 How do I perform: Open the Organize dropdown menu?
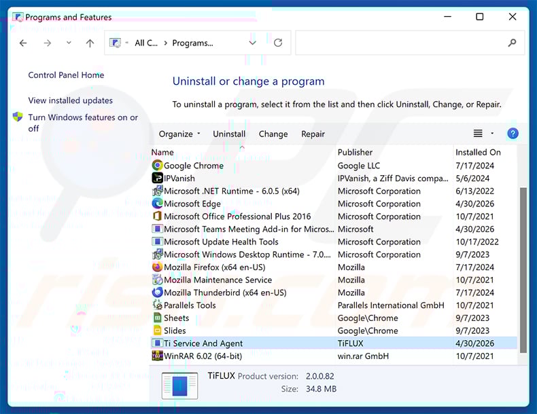click(x=179, y=134)
